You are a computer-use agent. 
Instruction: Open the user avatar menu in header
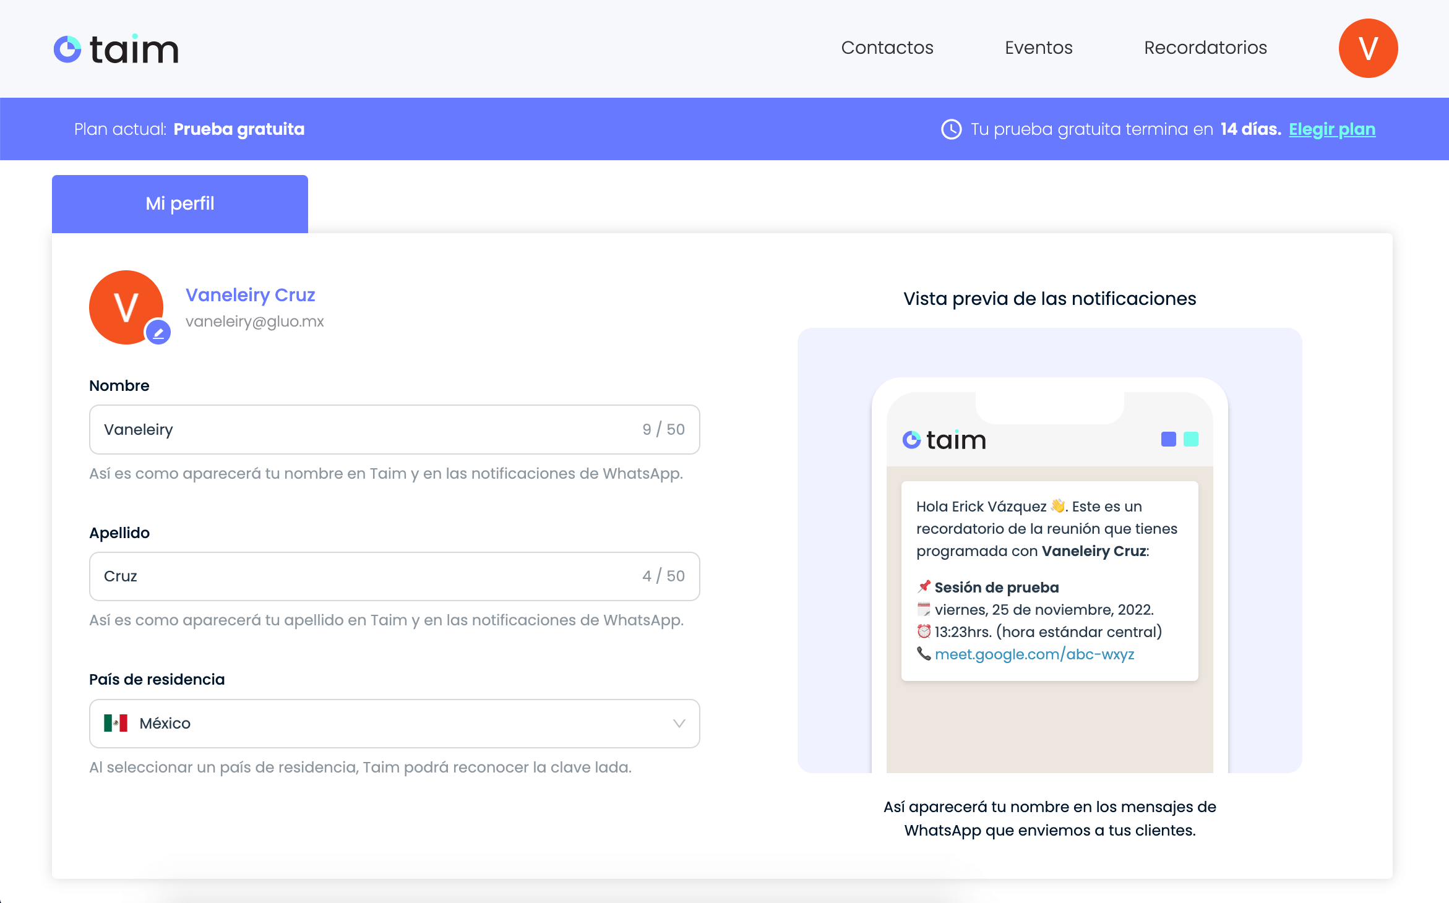[x=1368, y=48]
